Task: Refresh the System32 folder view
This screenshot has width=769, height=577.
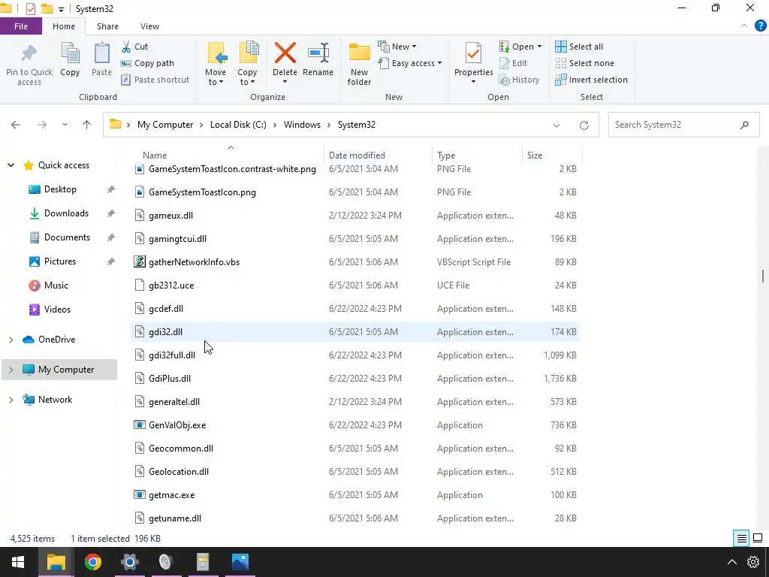Action: 584,125
